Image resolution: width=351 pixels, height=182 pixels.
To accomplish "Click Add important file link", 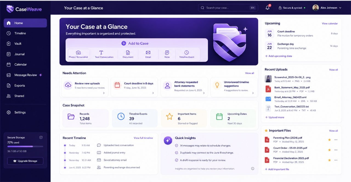I will 277,169.
